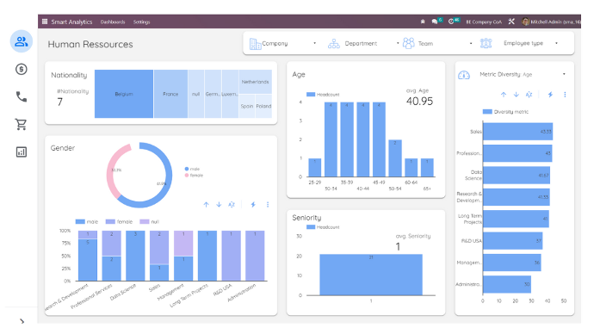Screen dimensions: 594x334
Task: Toggle the Headcount legend in Age chart
Action: pyautogui.click(x=323, y=95)
